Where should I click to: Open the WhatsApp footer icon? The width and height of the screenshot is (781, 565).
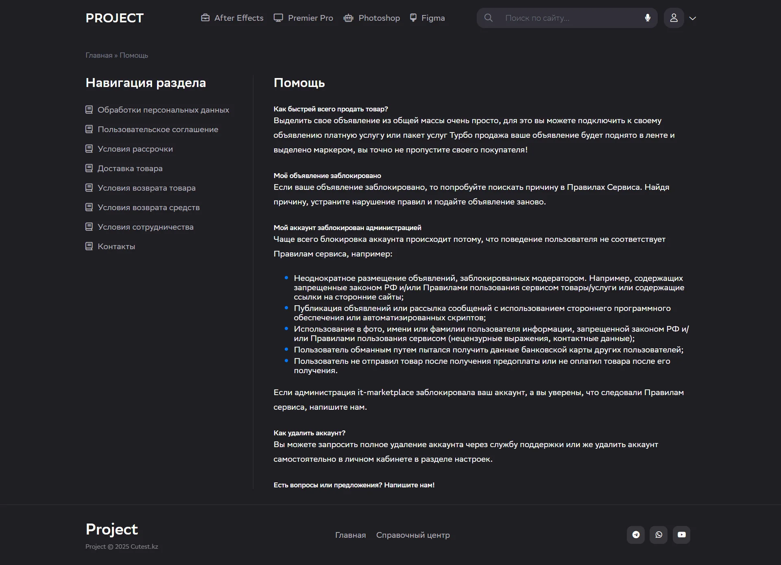click(659, 535)
